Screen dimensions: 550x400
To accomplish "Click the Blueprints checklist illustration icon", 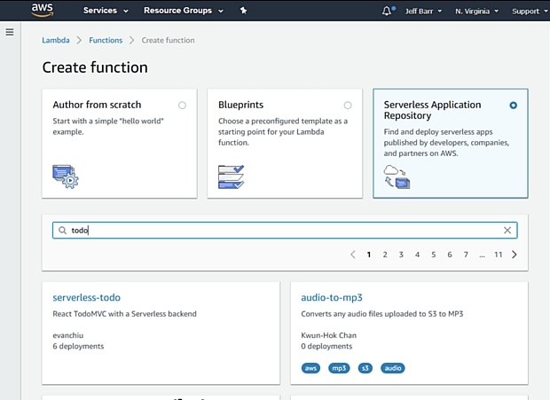I will [231, 176].
